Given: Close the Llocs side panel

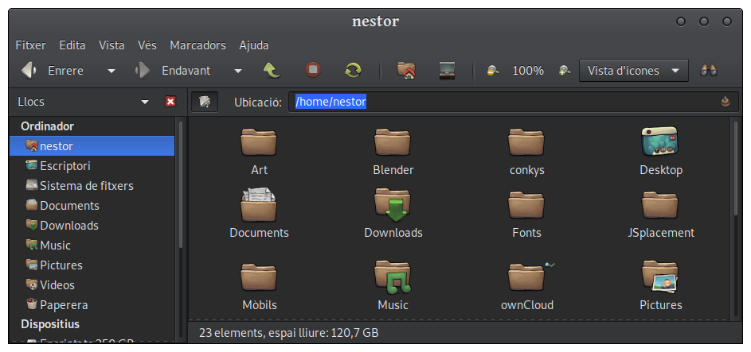Looking at the screenshot, I should (170, 102).
